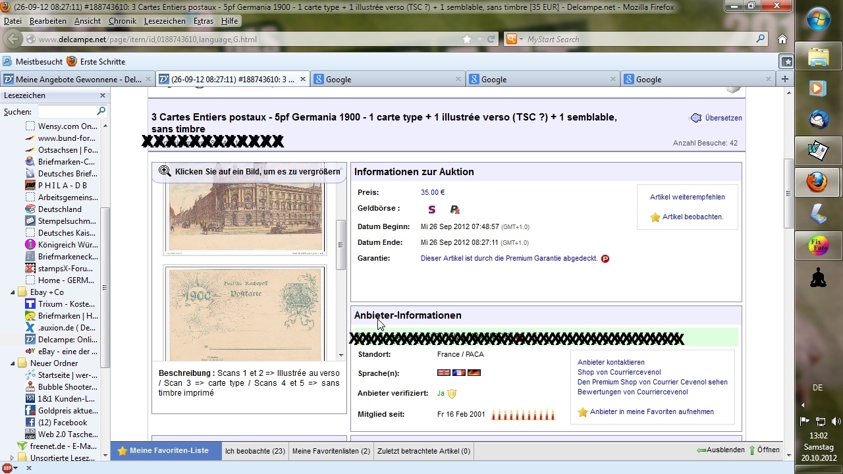The image size is (843, 474).
Task: Click the Übersetzen translate icon
Action: click(695, 118)
